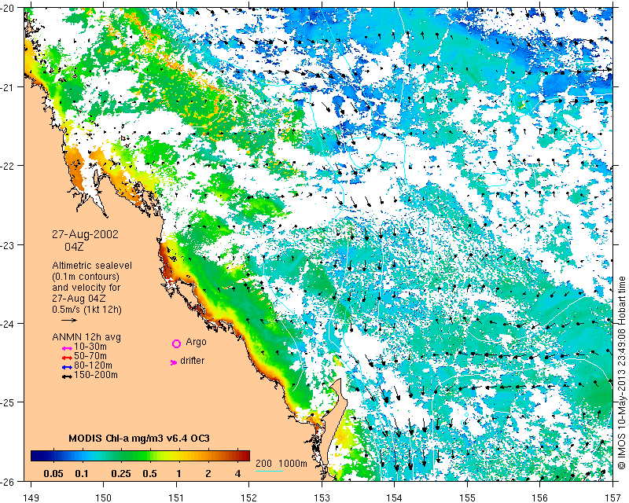
Task: Click the '0.5m/s (1kt 12h)' text
Action: coord(86,310)
